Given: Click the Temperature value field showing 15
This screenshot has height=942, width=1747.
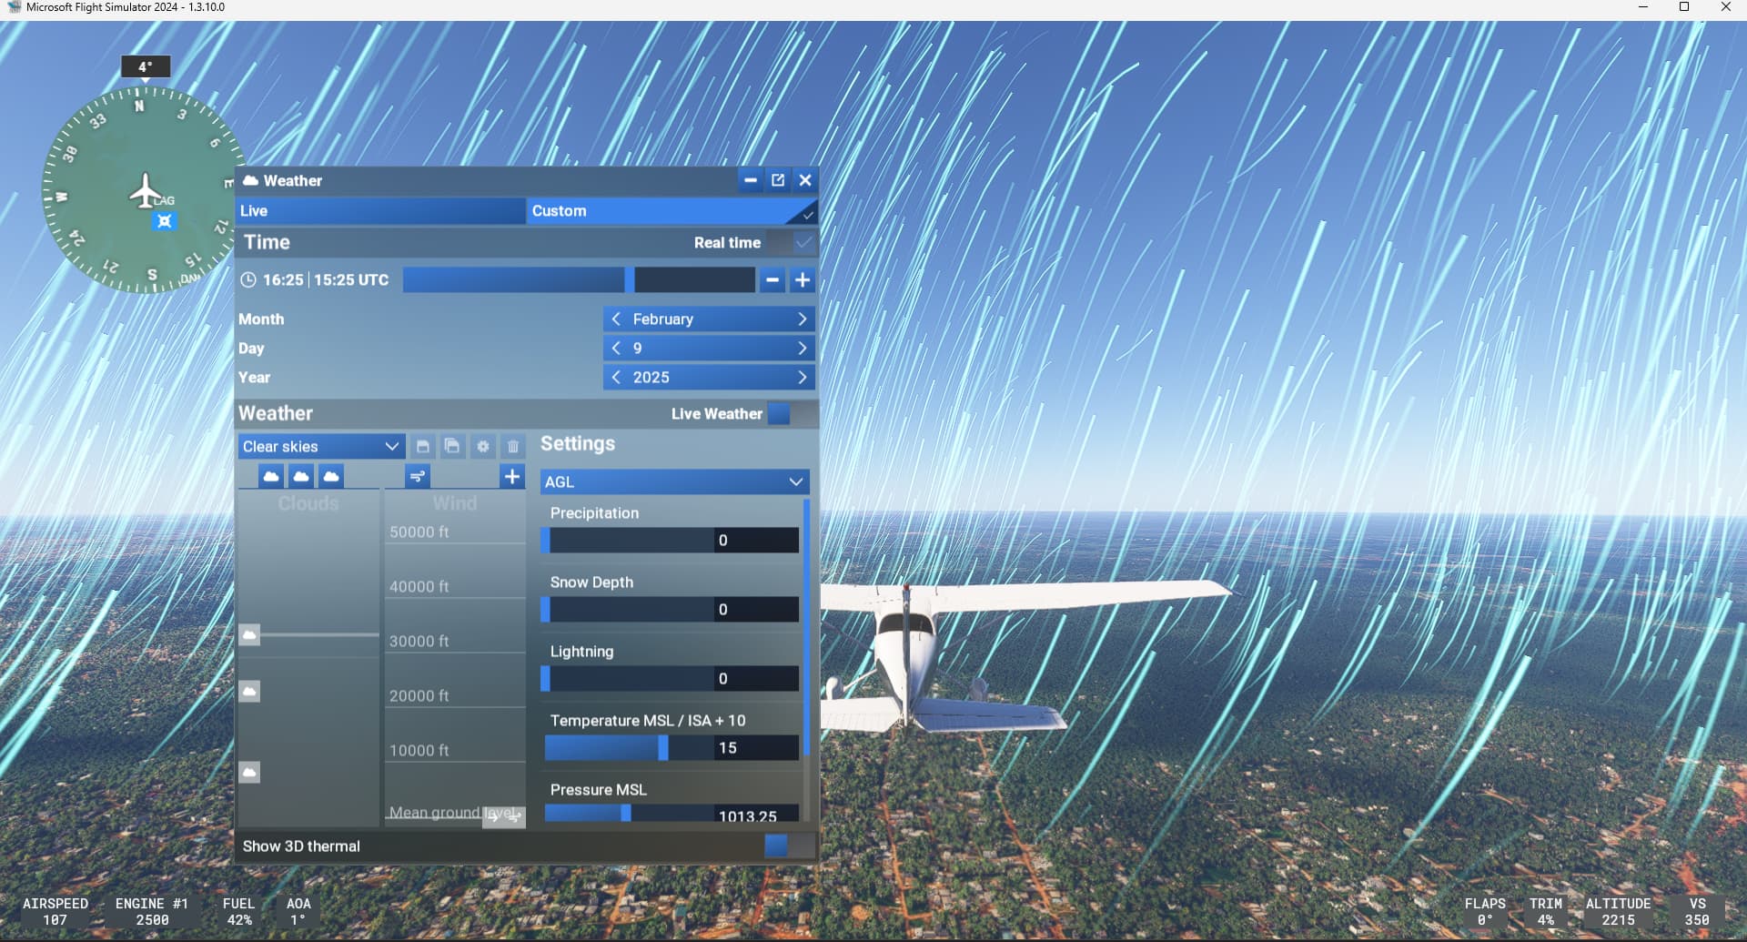Looking at the screenshot, I should [x=756, y=748].
